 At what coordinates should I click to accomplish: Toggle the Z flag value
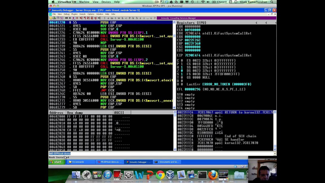point(182,71)
